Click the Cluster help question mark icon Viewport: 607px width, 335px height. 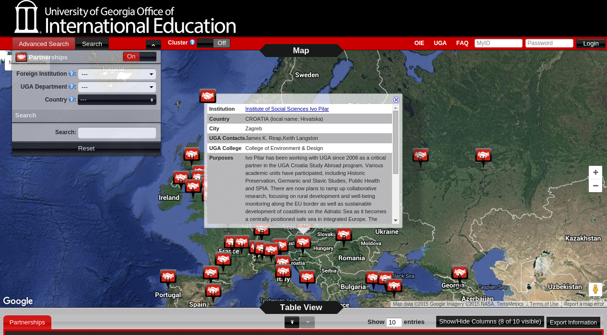pyautogui.click(x=192, y=42)
